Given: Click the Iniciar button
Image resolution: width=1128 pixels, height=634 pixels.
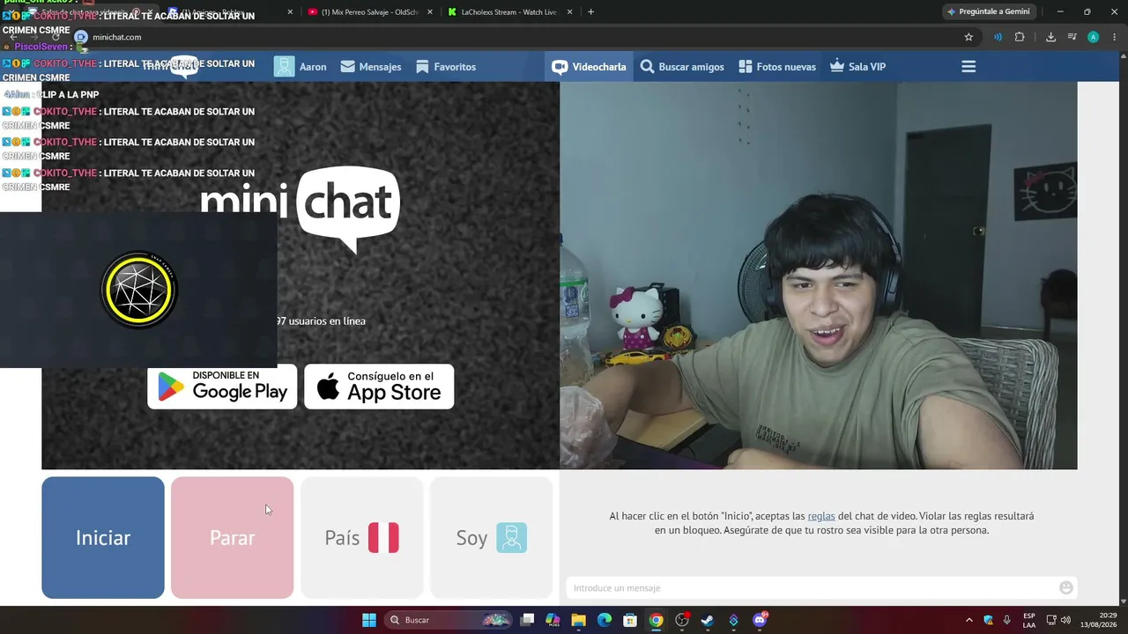Looking at the screenshot, I should tap(103, 538).
